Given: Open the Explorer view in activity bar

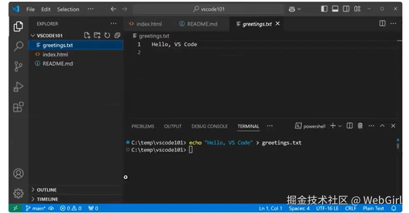Looking at the screenshot, I should click(x=18, y=27).
